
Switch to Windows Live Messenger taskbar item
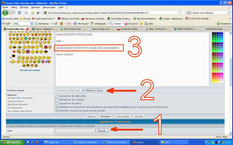tap(87, 142)
